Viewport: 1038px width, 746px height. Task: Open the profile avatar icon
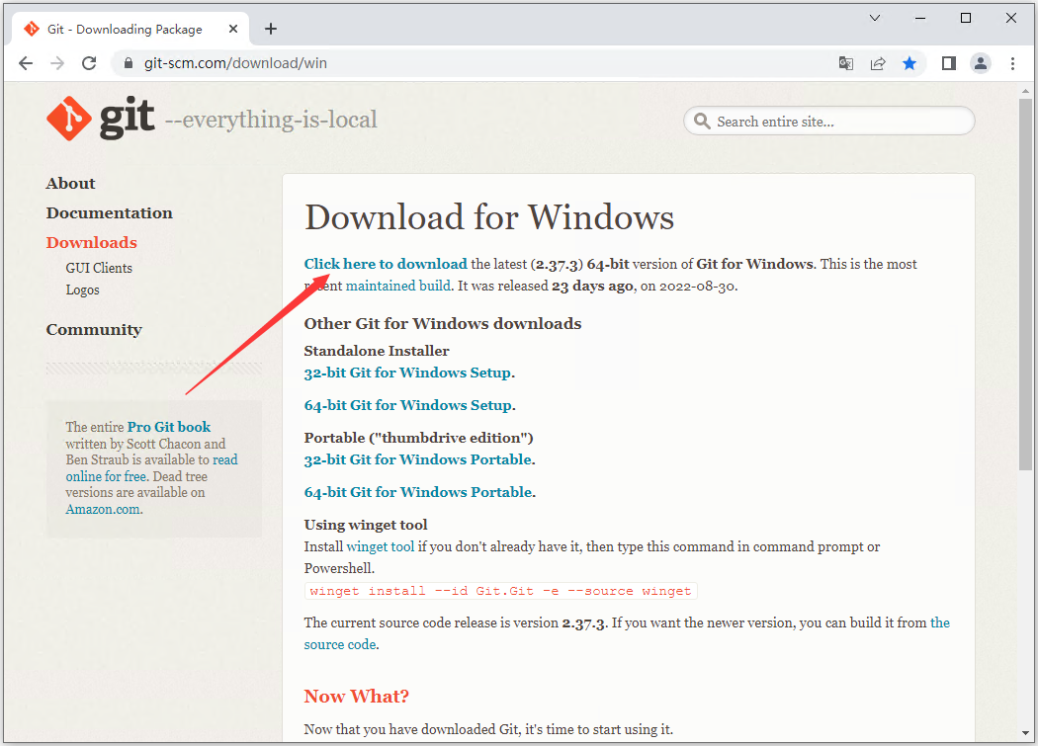tap(981, 63)
